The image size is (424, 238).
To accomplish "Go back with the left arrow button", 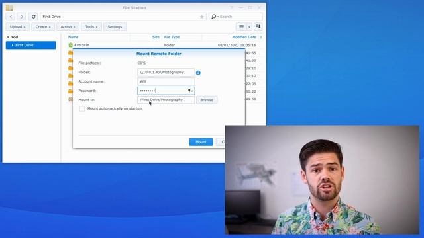I will coord(11,17).
